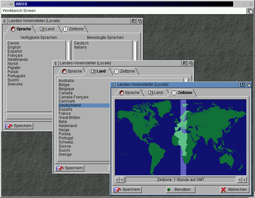This screenshot has width=255, height=198.
Task: Switch to Sprache tab in the front Locale window
Action: pyautogui.click(x=129, y=93)
